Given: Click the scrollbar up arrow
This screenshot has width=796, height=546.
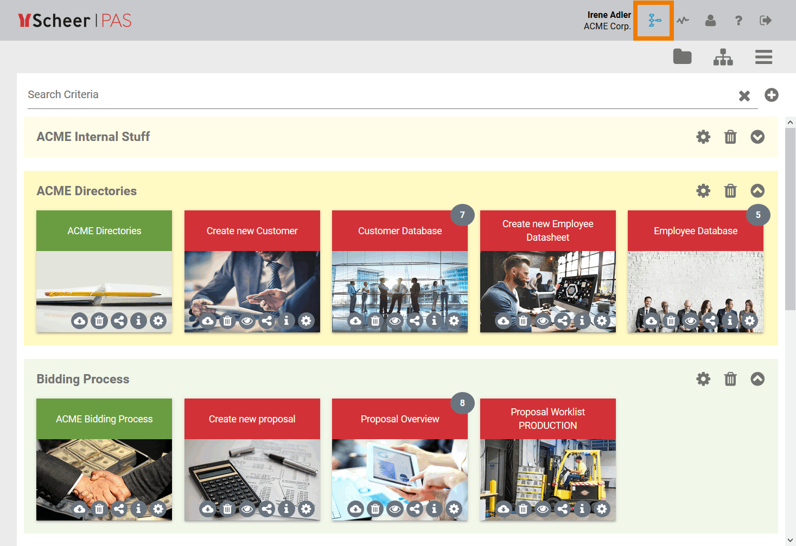Looking at the screenshot, I should pyautogui.click(x=790, y=123).
